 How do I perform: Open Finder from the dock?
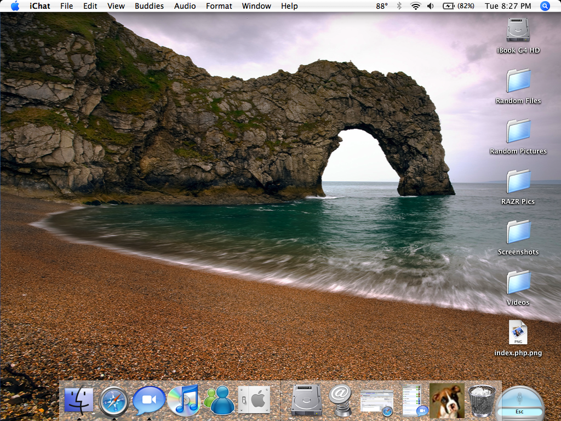click(x=79, y=400)
